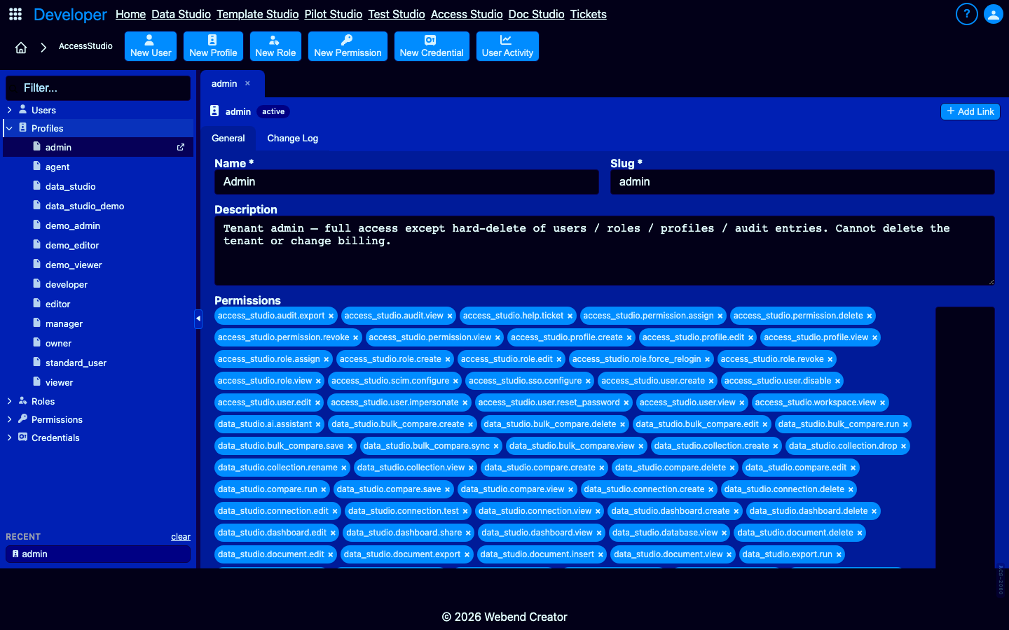1009x630 pixels.
Task: Click the New Role toolbar button
Action: [275, 46]
